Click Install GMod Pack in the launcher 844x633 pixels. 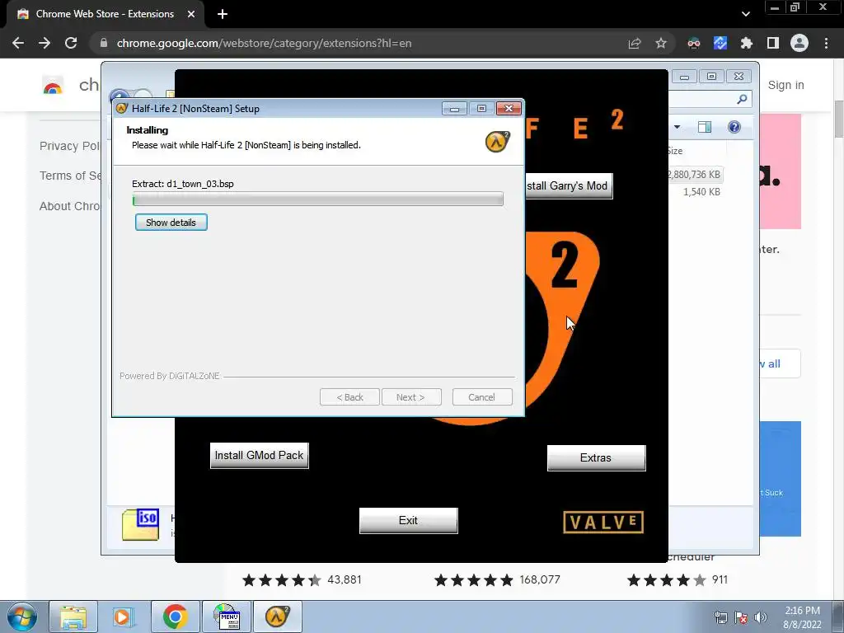tap(260, 455)
